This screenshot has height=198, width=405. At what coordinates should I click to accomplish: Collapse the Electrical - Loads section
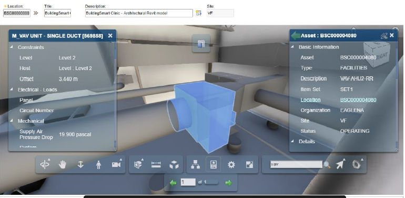[x=12, y=90]
